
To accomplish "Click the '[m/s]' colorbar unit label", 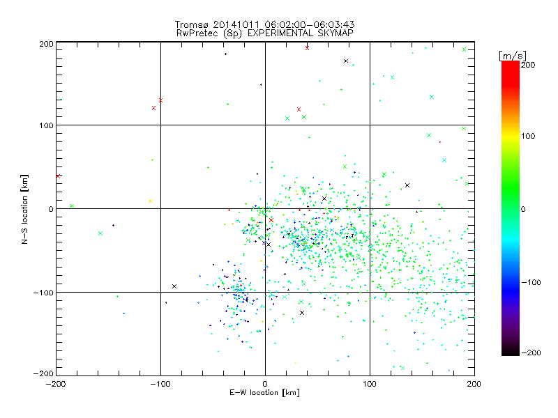I will 513,56.
